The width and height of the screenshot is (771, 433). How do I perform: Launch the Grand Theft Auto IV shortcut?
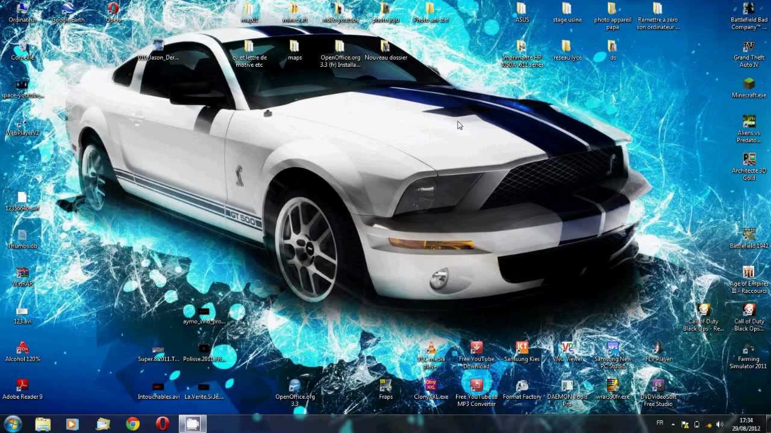749,54
